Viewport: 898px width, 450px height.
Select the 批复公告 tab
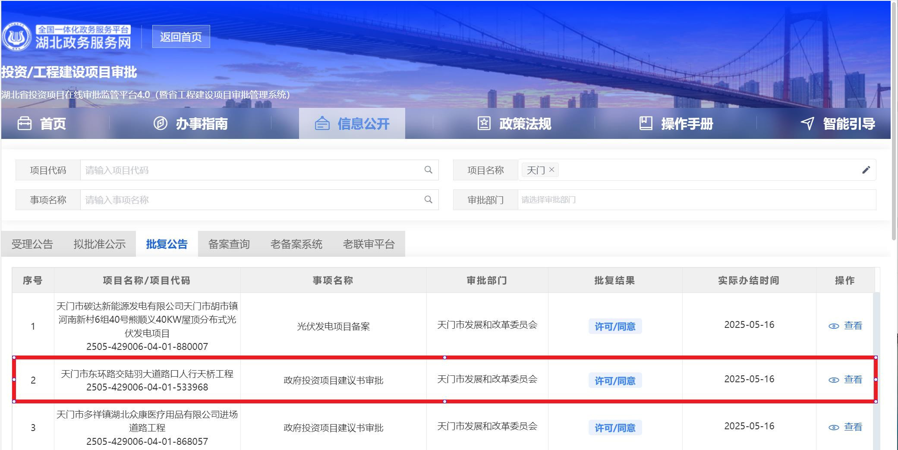pos(167,244)
